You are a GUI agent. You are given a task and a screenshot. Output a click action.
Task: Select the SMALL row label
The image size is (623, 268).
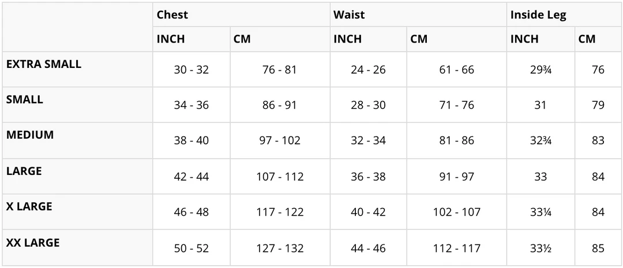(x=25, y=99)
